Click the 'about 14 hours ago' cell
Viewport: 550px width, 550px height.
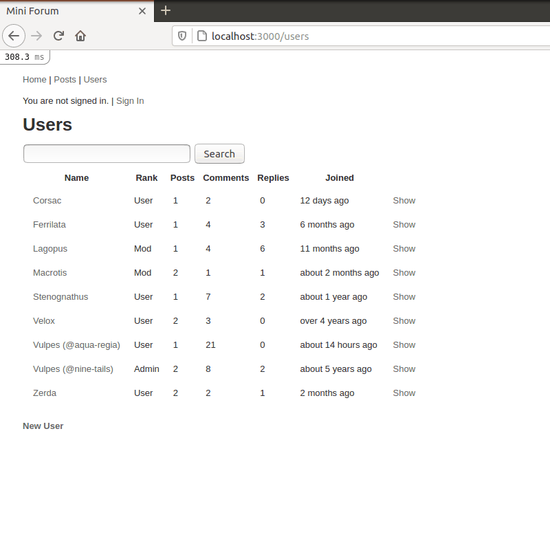(x=338, y=345)
